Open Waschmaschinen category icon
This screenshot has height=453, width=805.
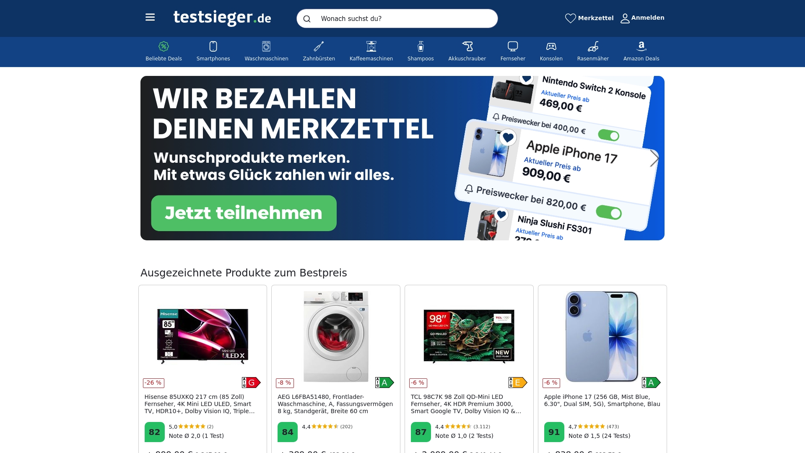(x=266, y=46)
